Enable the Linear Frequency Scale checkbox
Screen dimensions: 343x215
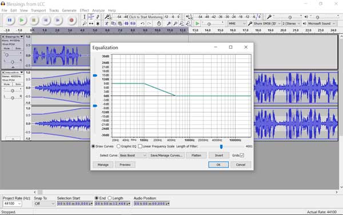point(140,146)
